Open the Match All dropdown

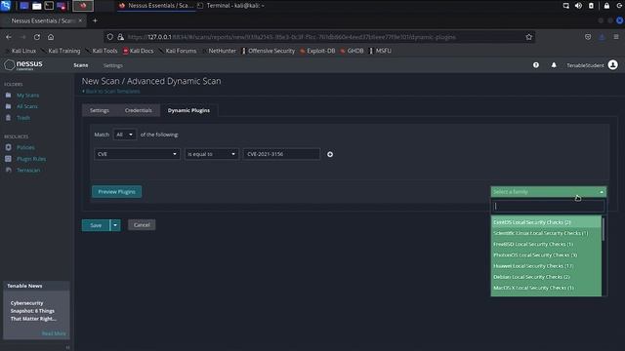(125, 135)
